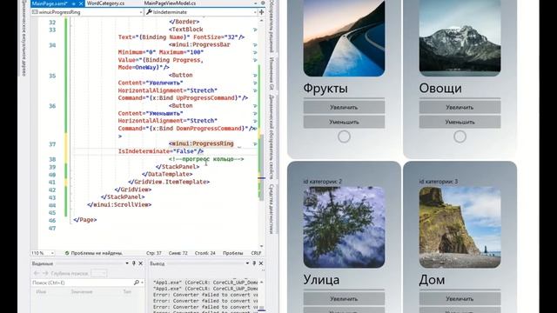Pin the MainPage.xaml tab
Image resolution: width=557 pixels, height=313 pixels.
click(74, 3)
